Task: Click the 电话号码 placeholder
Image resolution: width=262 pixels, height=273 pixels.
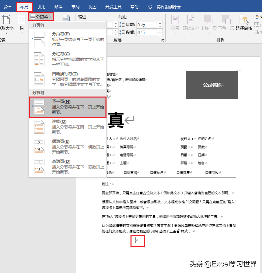Action: [126, 155]
